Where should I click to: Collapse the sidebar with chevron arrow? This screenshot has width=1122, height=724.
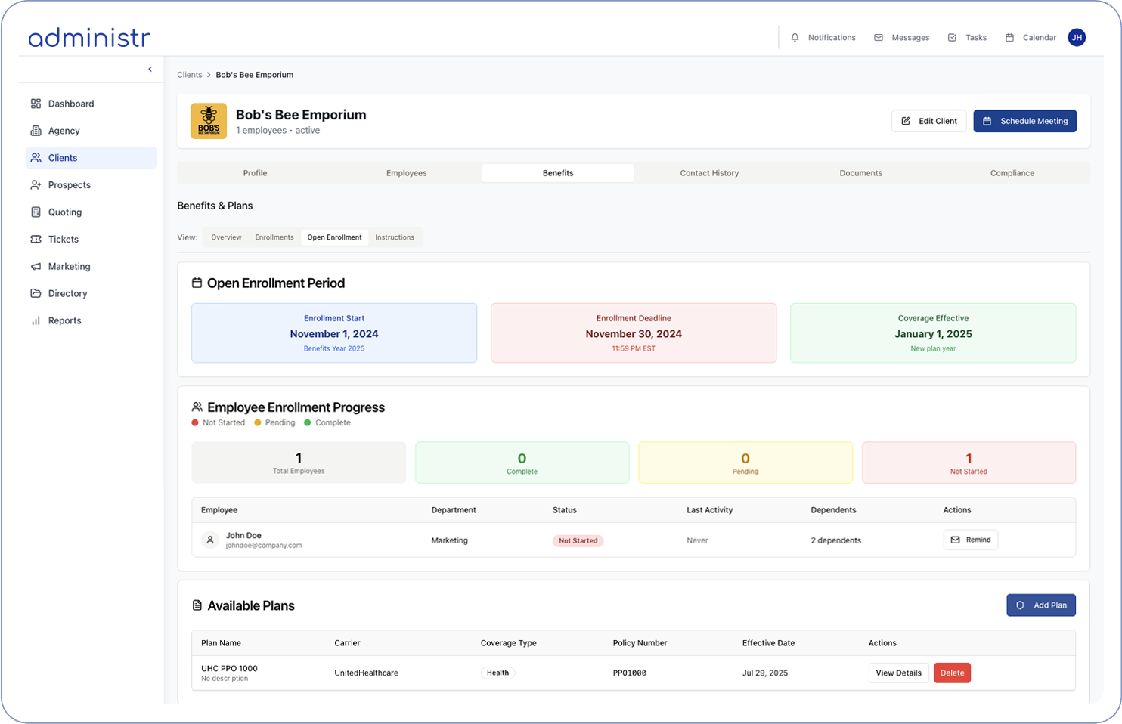(150, 70)
